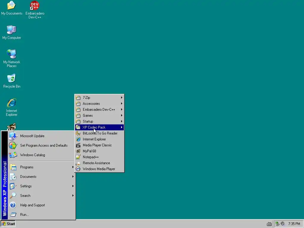This screenshot has width=304, height=228.
Task: Click the 7-Zip folder icon
Action: pyautogui.click(x=78, y=98)
